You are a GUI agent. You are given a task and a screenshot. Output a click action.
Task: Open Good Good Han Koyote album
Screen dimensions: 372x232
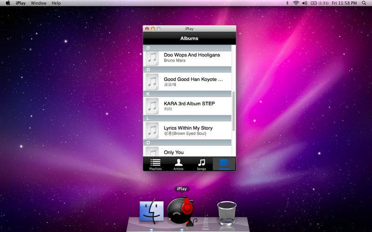187,82
